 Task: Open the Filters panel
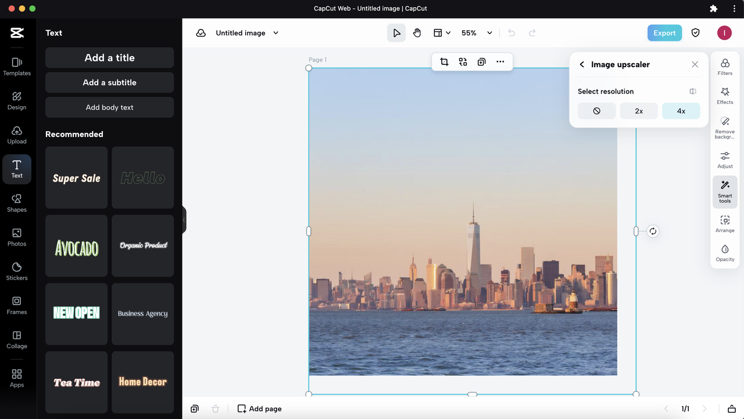click(725, 67)
